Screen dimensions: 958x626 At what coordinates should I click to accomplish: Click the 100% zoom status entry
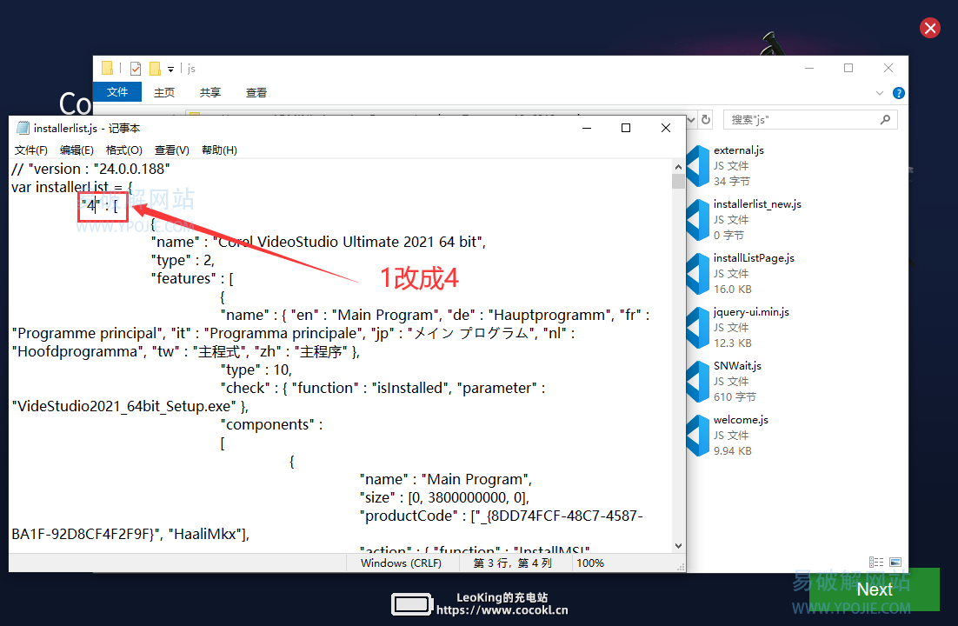(x=589, y=563)
